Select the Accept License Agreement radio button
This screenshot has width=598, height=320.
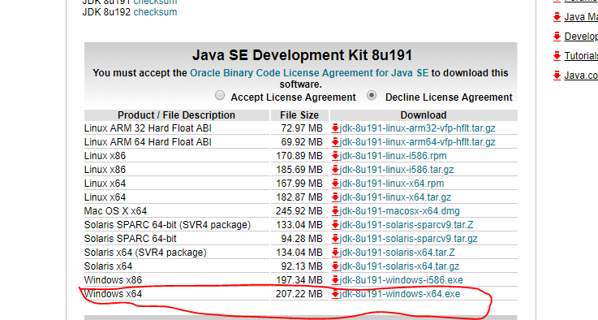pos(220,95)
